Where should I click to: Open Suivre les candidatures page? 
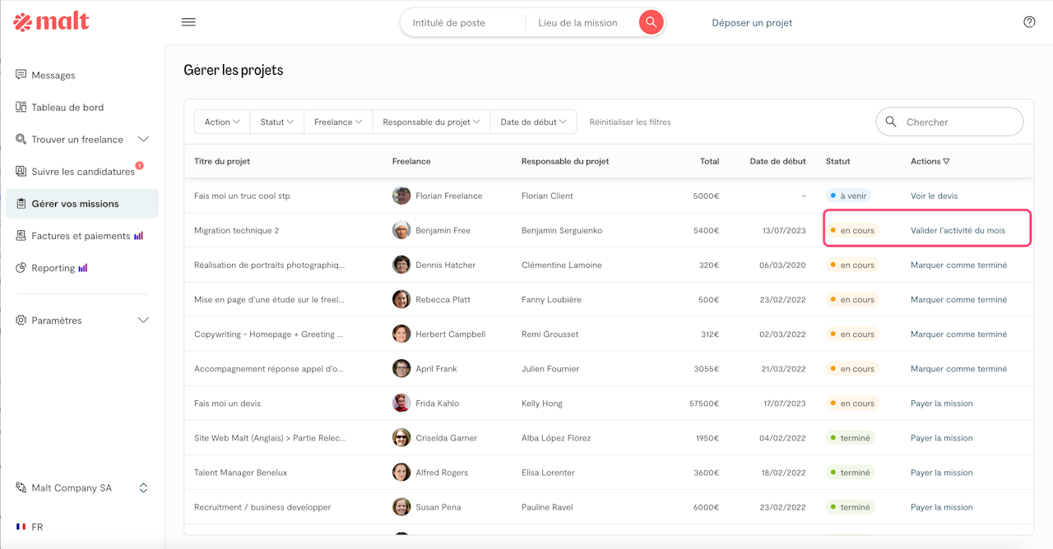point(82,172)
